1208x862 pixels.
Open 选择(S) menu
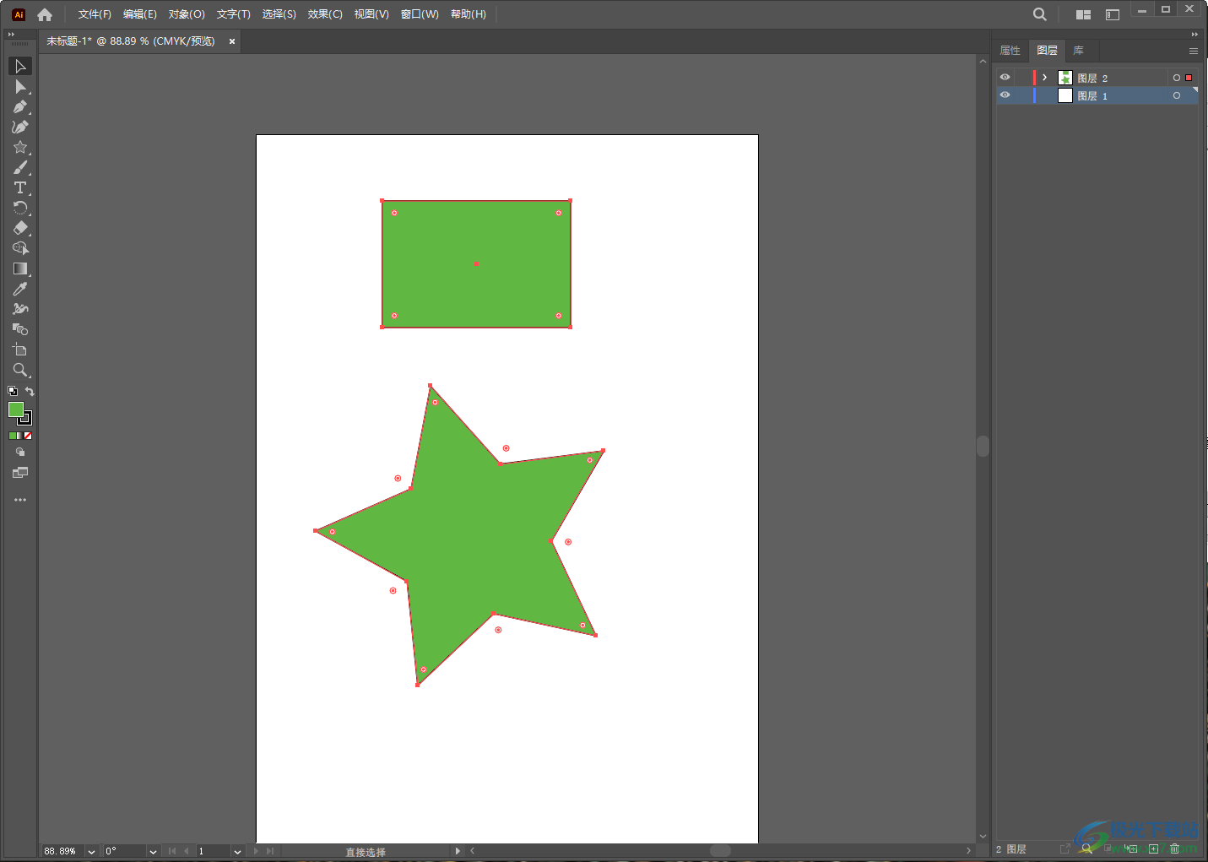pyautogui.click(x=279, y=14)
